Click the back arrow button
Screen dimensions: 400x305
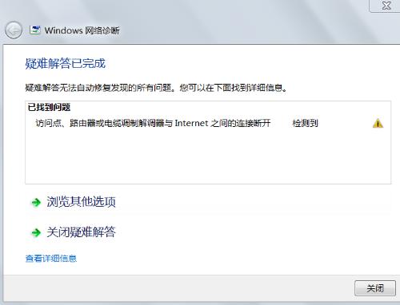pyautogui.click(x=14, y=30)
